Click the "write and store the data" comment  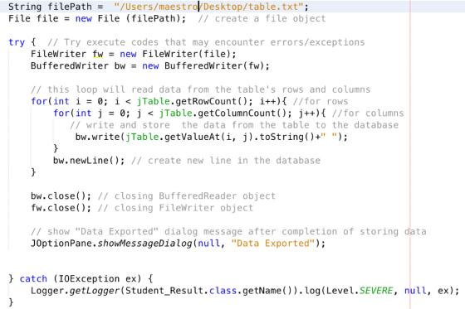pyautogui.click(x=234, y=125)
